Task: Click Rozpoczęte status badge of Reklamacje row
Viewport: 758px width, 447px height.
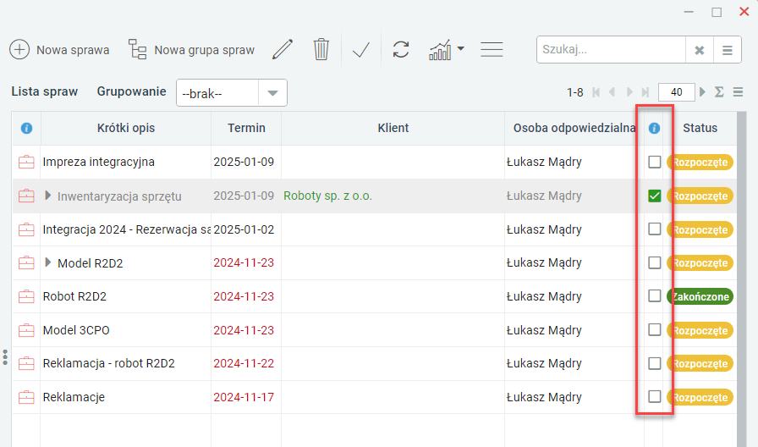Action: 700,397
